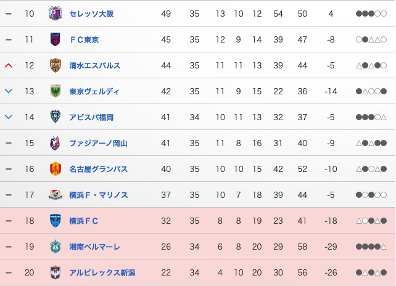
Task: Click the recent form markers for ＦＣ東京
Action: [371, 39]
